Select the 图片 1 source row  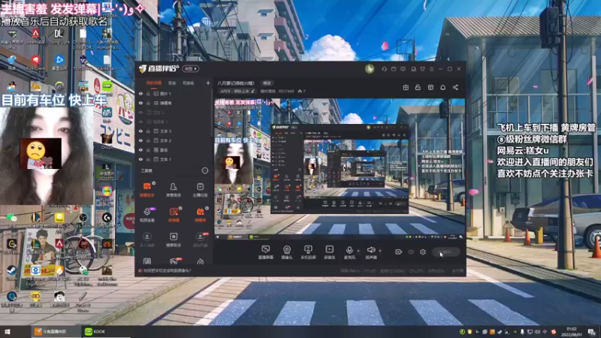pos(174,93)
